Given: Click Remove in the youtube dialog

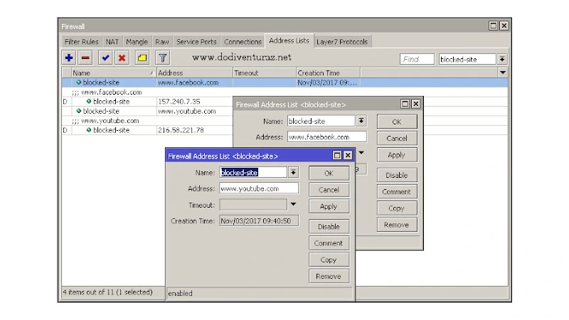Looking at the screenshot, I should pyautogui.click(x=329, y=276).
